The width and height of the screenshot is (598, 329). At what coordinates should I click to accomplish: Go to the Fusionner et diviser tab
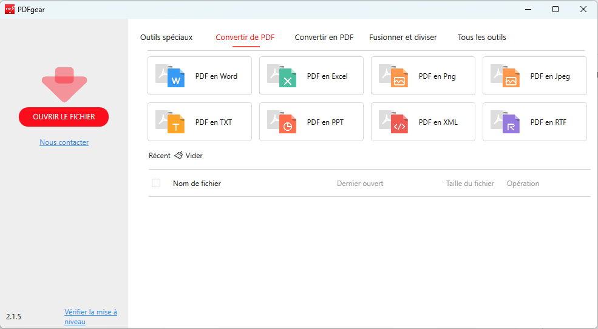(x=403, y=38)
